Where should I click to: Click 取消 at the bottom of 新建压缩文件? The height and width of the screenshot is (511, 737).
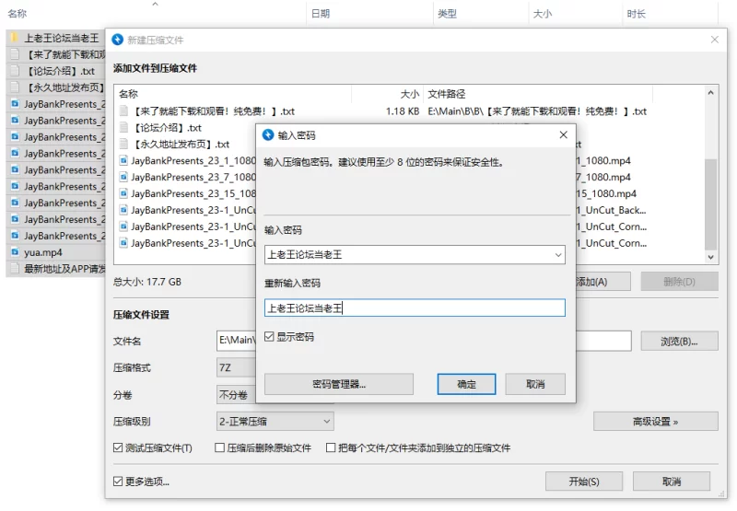[x=672, y=482]
